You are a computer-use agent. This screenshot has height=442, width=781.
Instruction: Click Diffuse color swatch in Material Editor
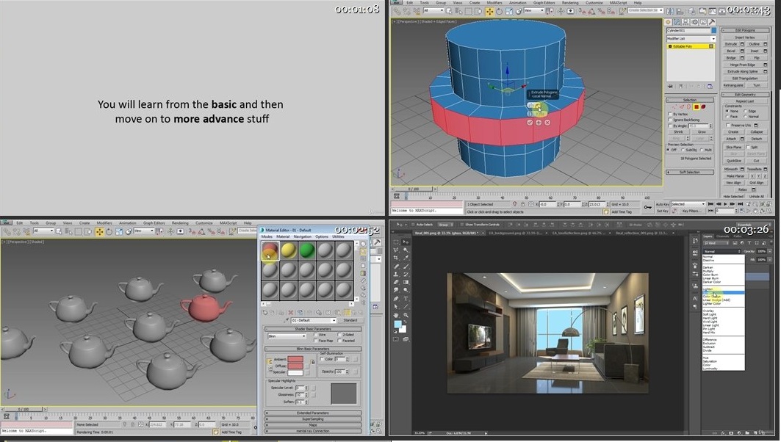pos(295,366)
